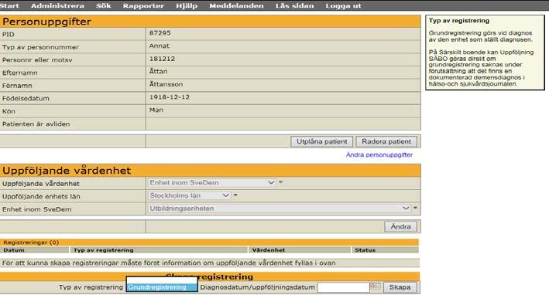Click the Radera patient button
This screenshot has width=549, height=295.
point(386,141)
